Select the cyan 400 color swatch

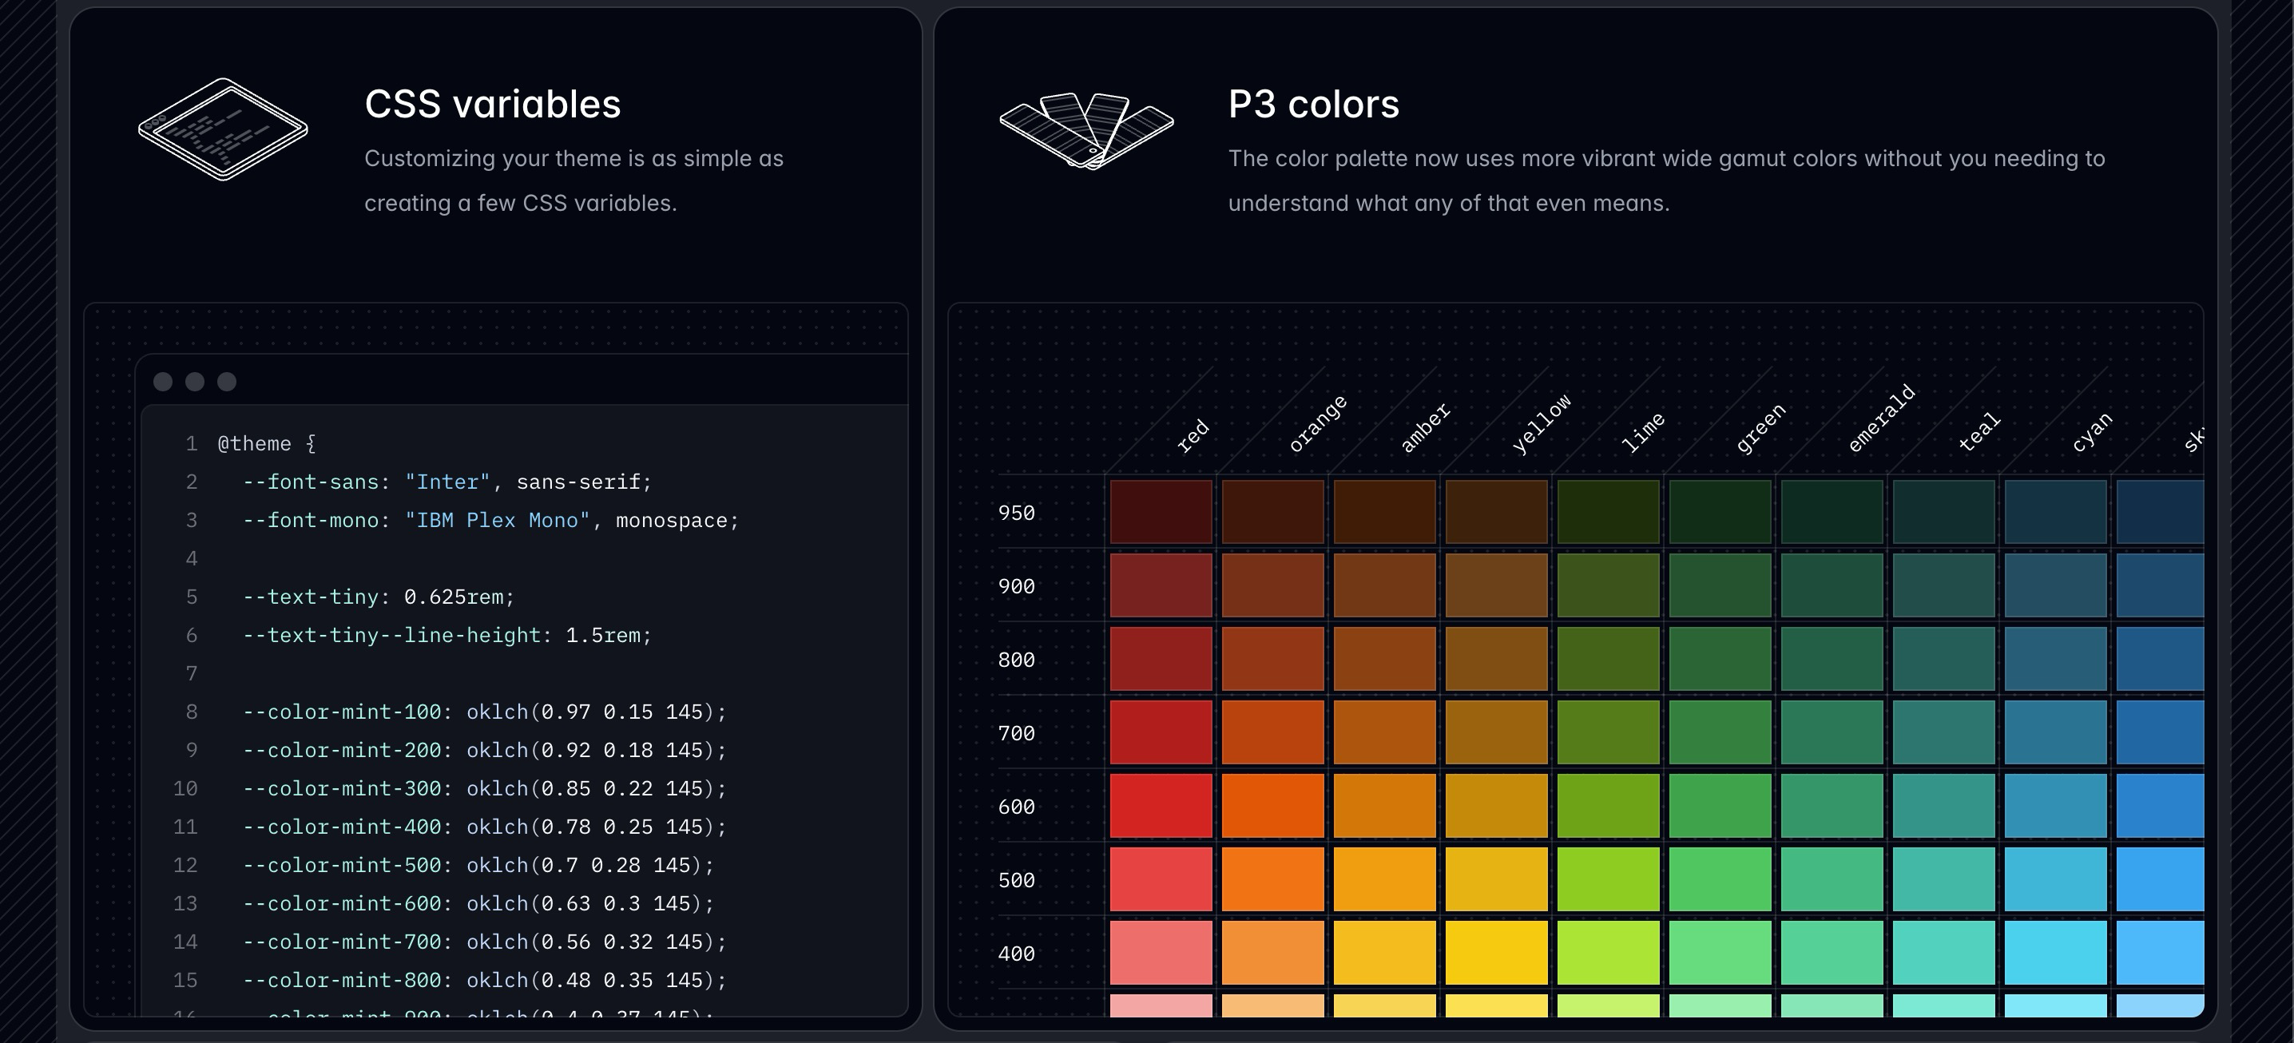coord(2055,953)
